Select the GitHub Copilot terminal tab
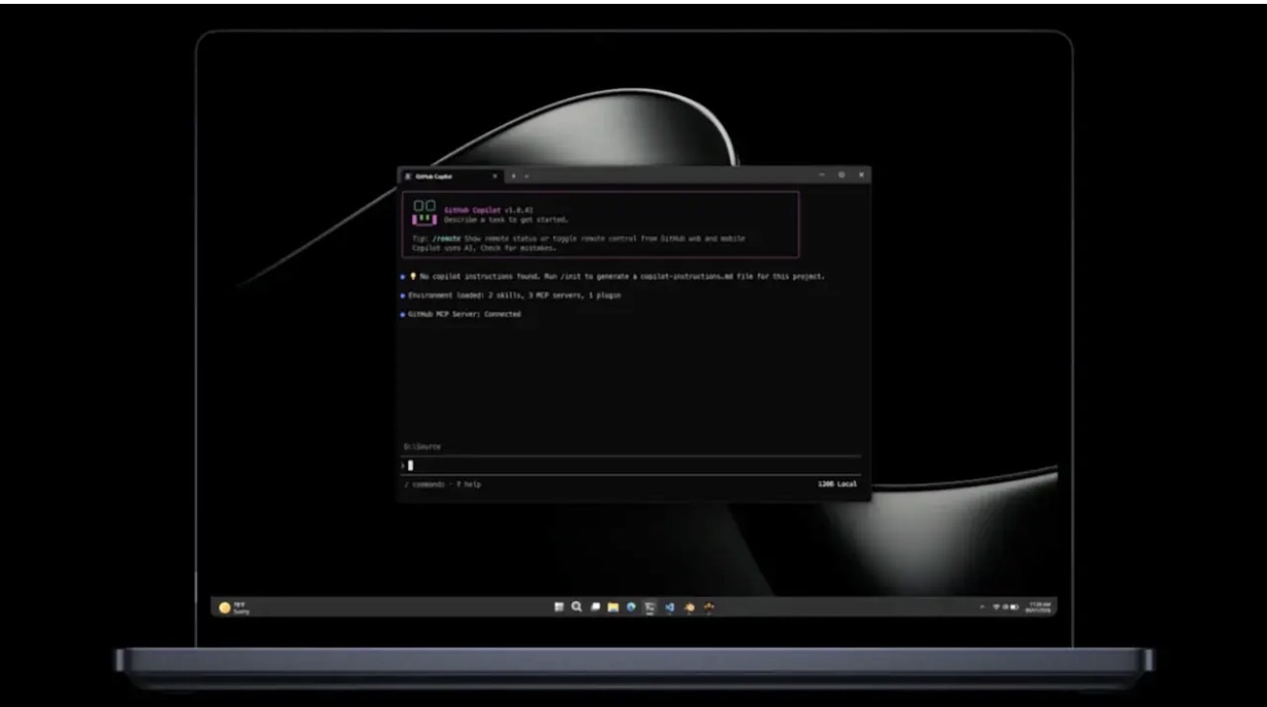Image resolution: width=1267 pixels, height=707 pixels. (x=451, y=177)
